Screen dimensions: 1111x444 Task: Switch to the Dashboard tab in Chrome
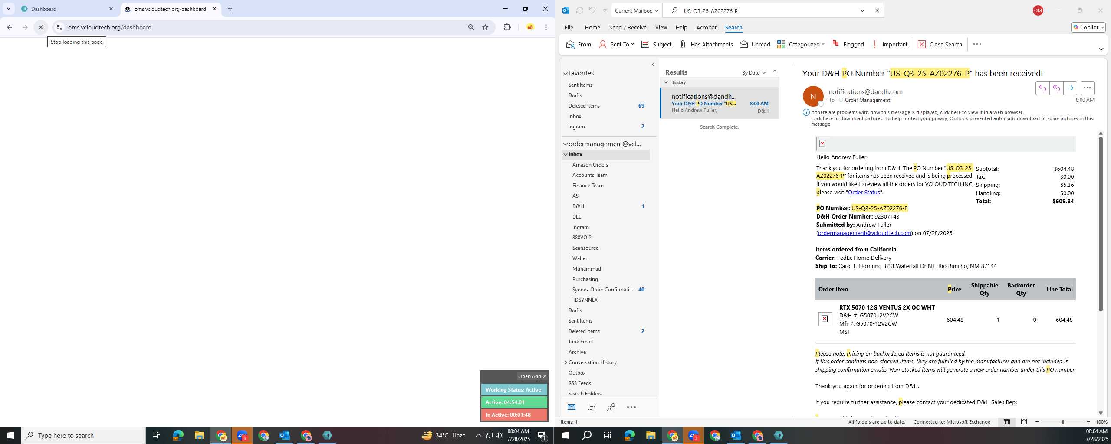coord(67,9)
